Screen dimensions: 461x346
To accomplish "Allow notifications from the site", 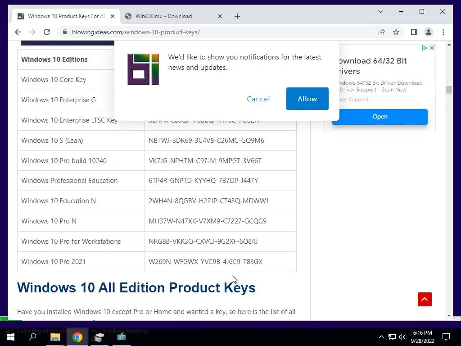I will point(307,99).
